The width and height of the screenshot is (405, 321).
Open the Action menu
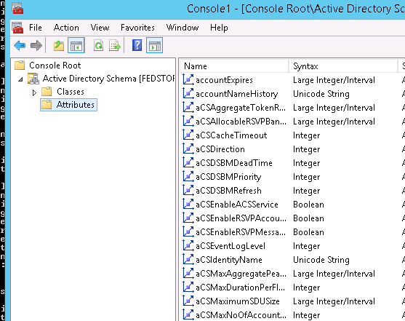[x=66, y=28]
